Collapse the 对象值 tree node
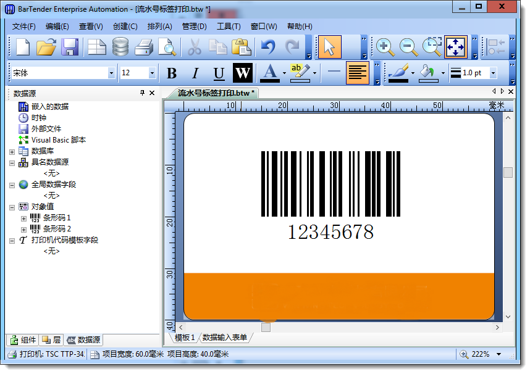The height and width of the screenshot is (374, 530). point(12,207)
